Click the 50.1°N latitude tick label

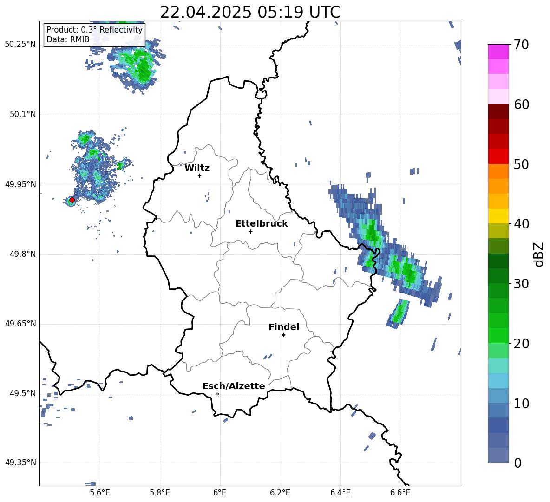[x=23, y=115]
